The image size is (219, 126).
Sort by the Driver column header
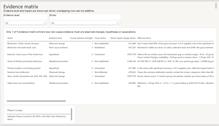point(10,38)
